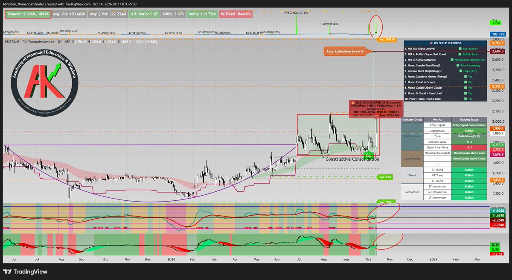The height and width of the screenshot is (280, 512).
Task: Click the 1,699.8 pink price label
Action: pos(497,155)
